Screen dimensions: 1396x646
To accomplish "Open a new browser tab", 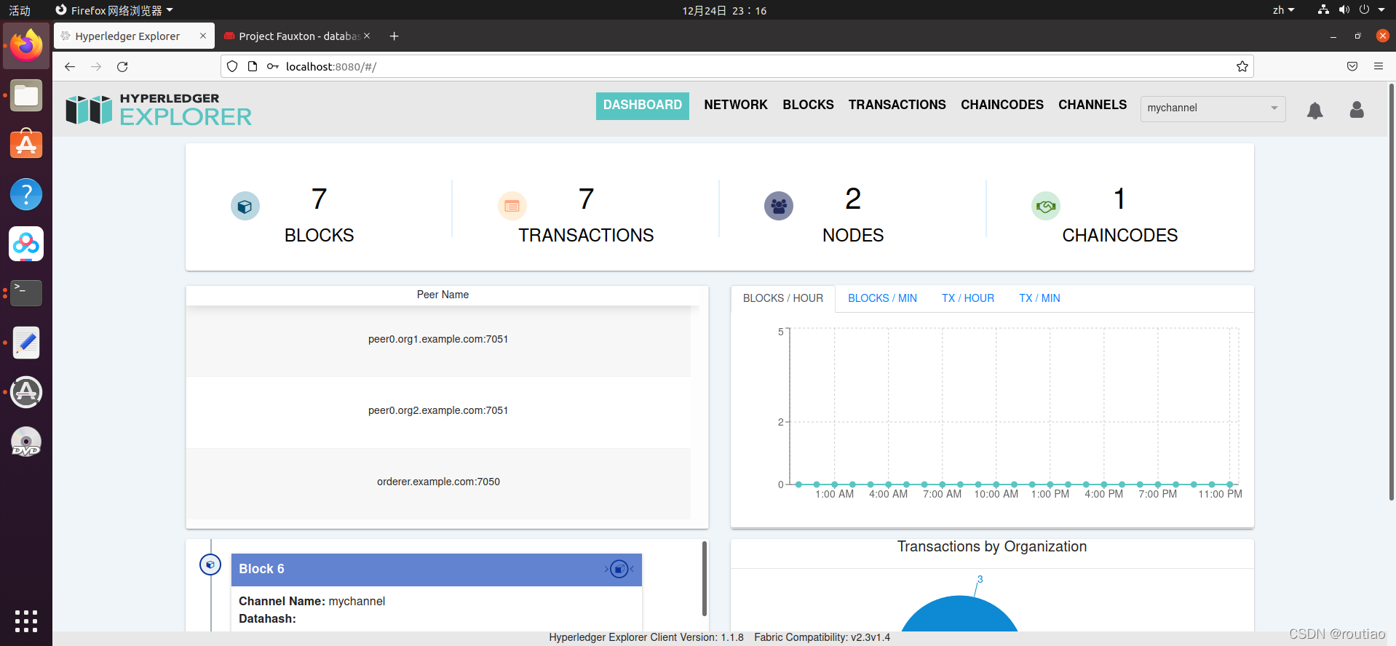I will [x=394, y=36].
